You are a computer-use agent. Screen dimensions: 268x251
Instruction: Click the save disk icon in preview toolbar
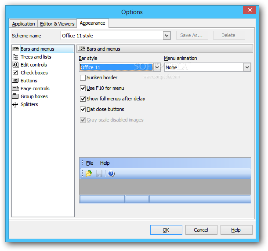[99, 173]
